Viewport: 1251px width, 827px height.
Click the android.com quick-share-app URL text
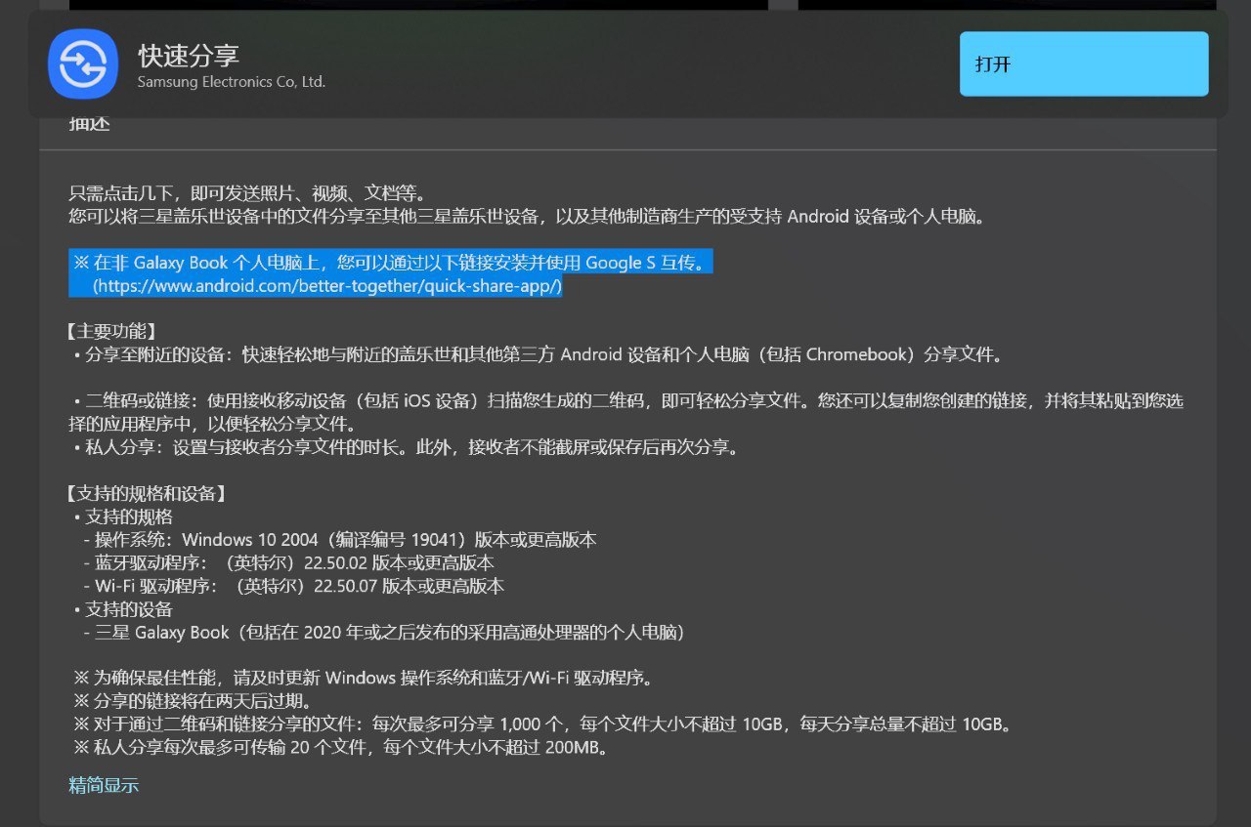(x=327, y=286)
